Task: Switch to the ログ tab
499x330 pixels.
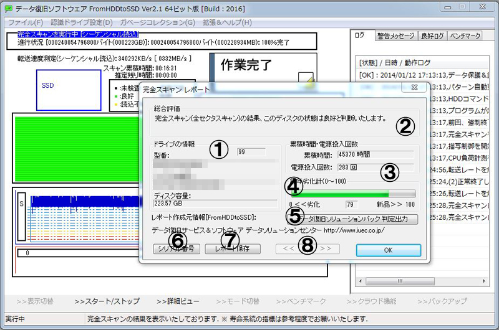Action: tap(360, 35)
